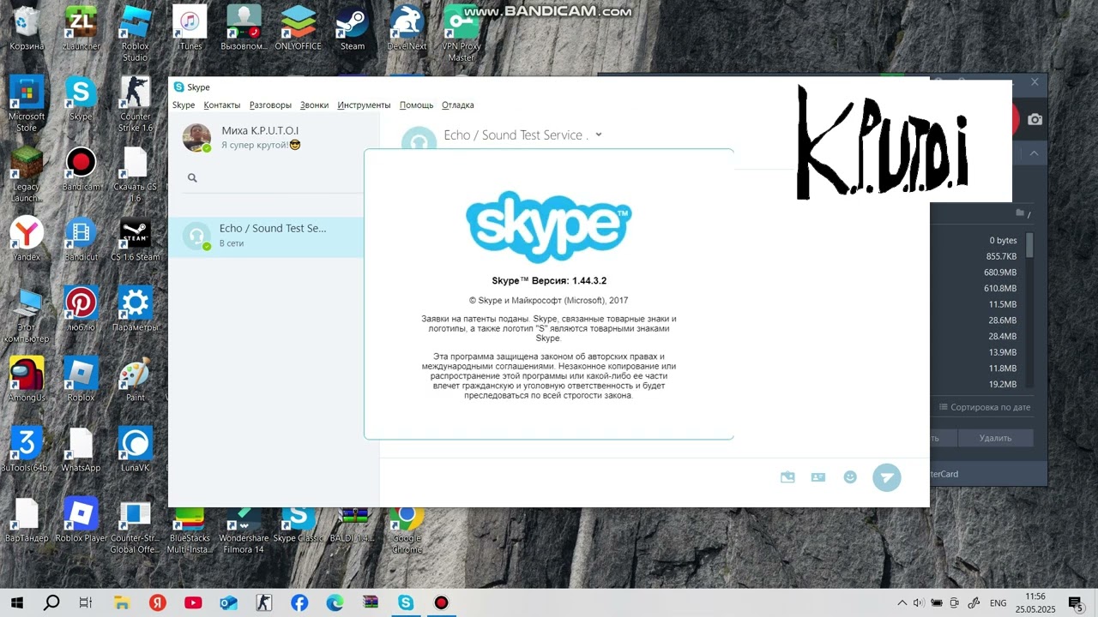Open the Bandicut desktop icon
Image resolution: width=1098 pixels, height=617 pixels.
(x=81, y=239)
